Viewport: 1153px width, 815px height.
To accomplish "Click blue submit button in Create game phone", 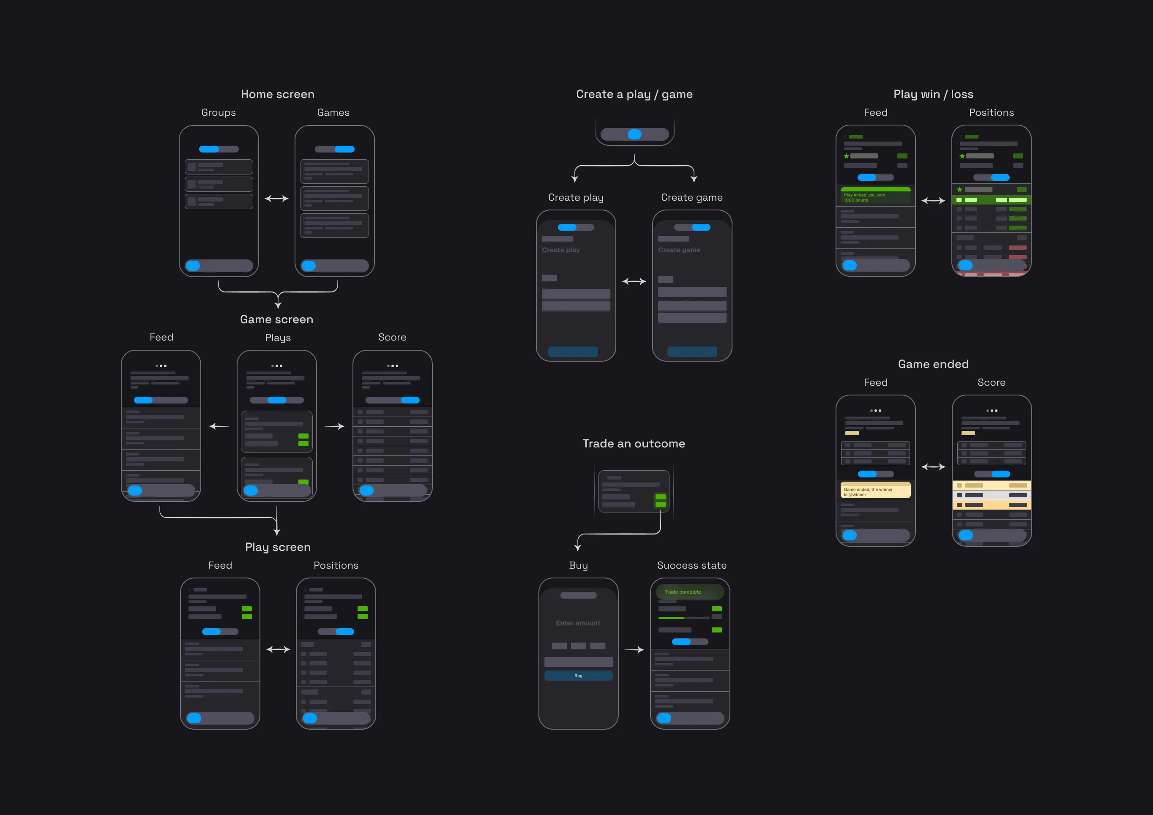I will 692,351.
